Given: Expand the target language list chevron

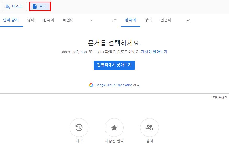Looking at the screenshot, I should 188,20.
